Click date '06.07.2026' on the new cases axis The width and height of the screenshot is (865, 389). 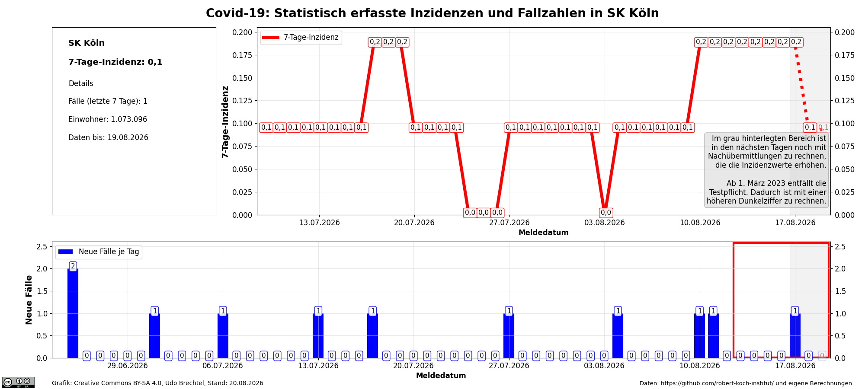pyautogui.click(x=223, y=366)
